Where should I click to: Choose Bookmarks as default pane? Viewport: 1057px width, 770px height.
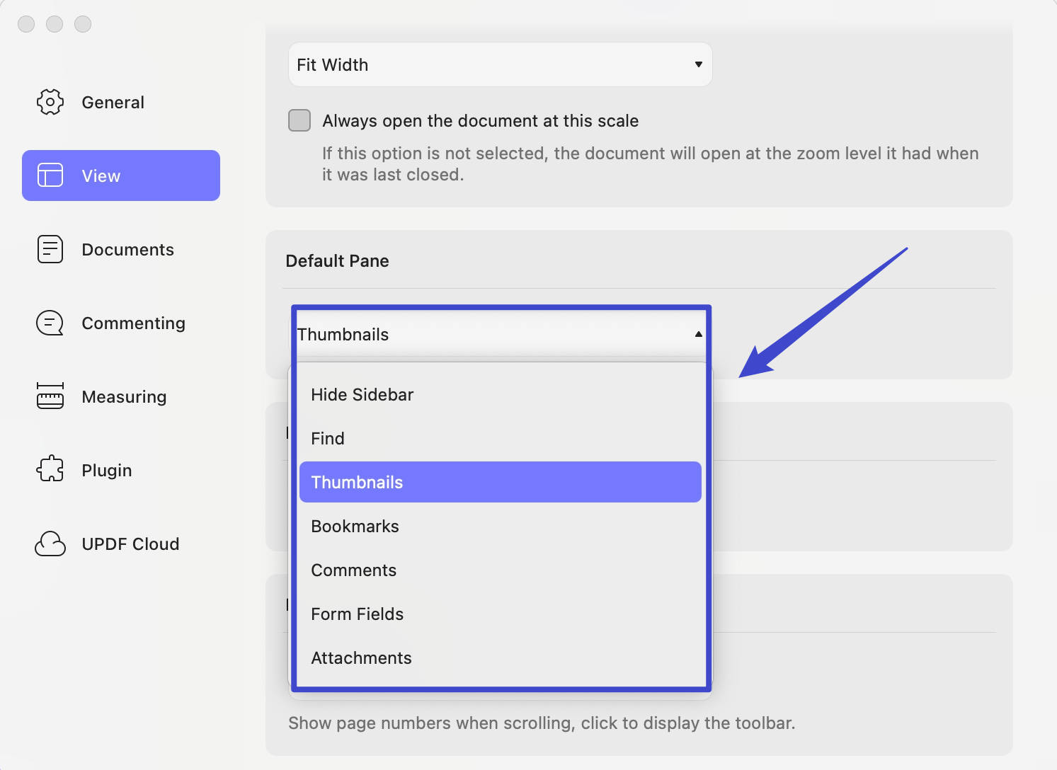click(x=500, y=526)
